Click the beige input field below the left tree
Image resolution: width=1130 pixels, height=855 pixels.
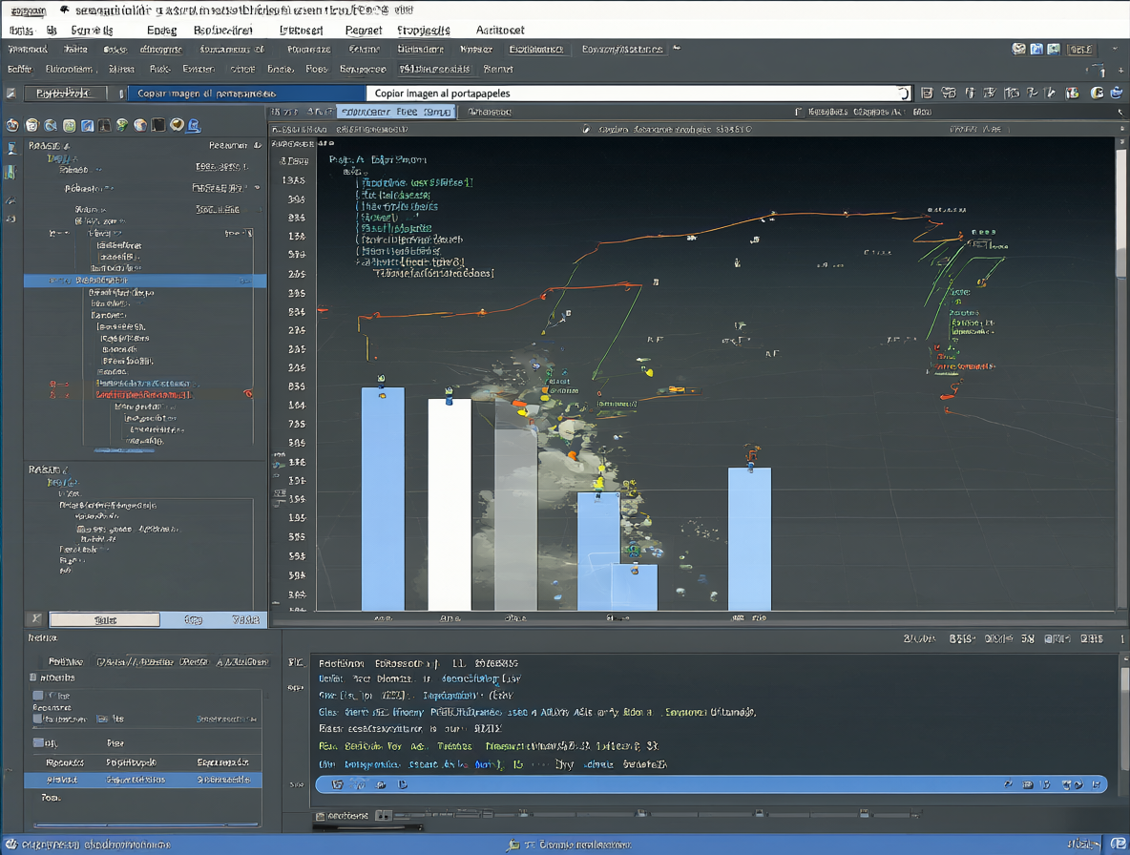coord(104,619)
